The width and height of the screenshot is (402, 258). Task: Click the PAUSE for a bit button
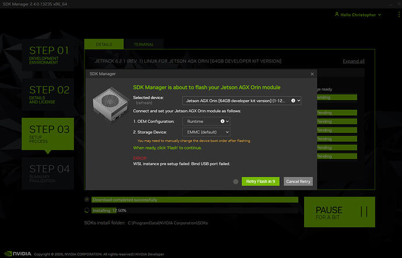point(340,212)
